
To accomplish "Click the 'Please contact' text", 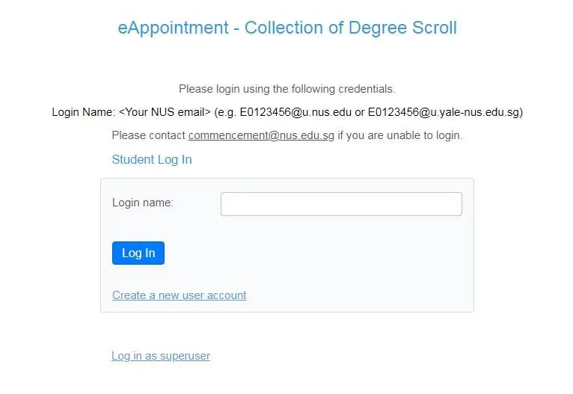I will tap(149, 135).
